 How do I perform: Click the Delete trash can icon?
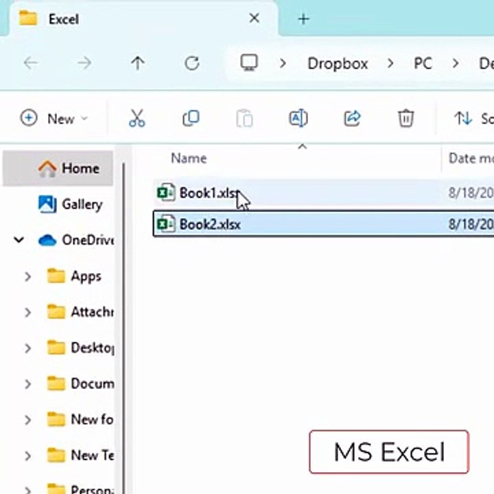[405, 119]
